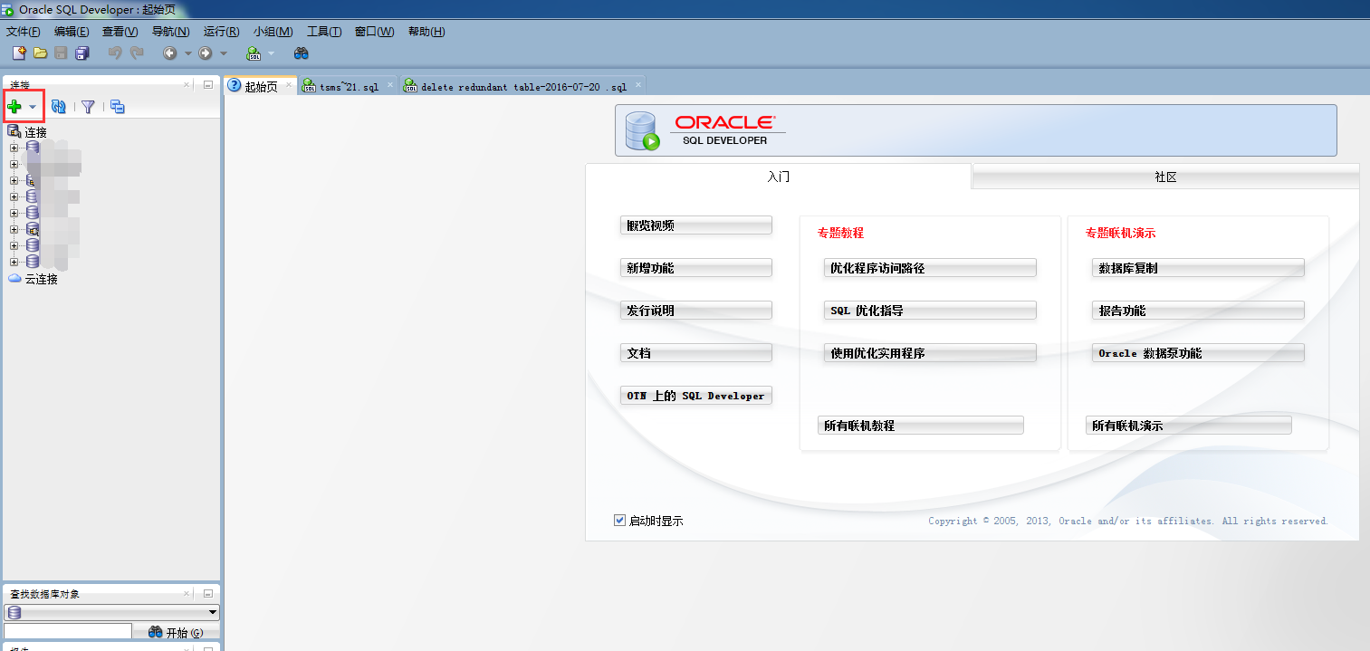Click the 开始(G) search button
The image size is (1370, 651).
click(x=177, y=632)
